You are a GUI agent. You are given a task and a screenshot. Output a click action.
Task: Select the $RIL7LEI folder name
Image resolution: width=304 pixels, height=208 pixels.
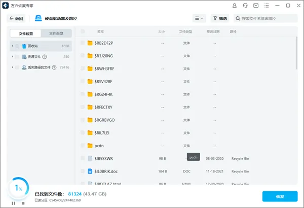(102, 133)
